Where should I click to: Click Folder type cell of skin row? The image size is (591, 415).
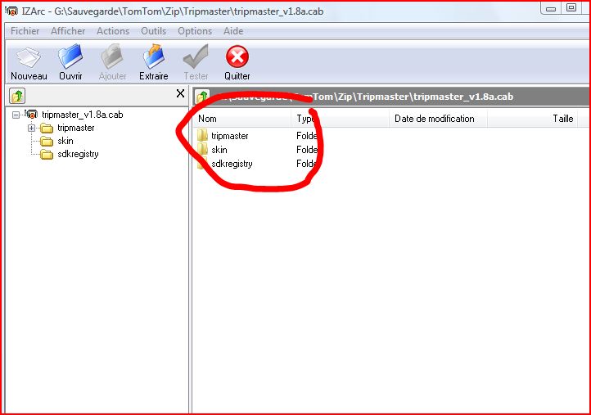point(308,150)
